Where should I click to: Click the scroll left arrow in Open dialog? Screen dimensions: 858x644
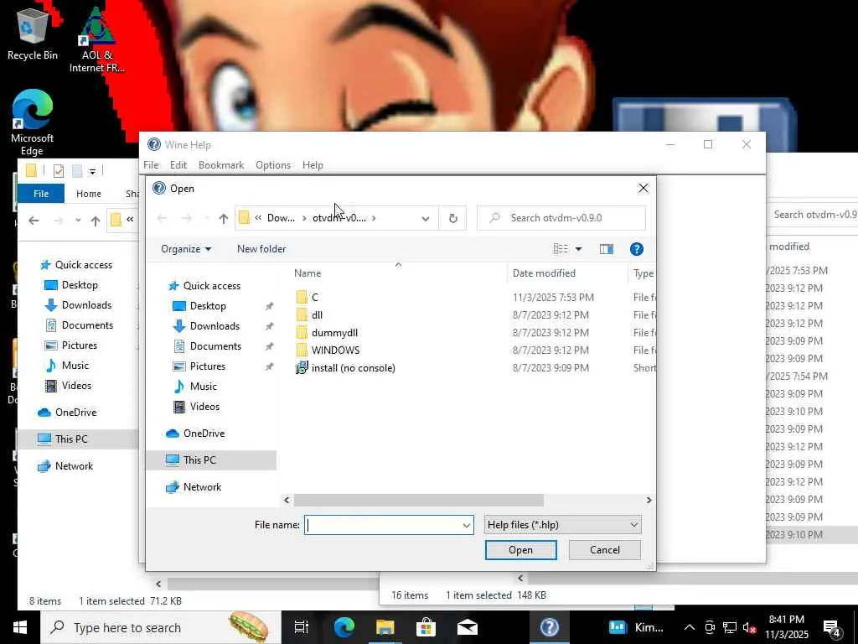click(287, 500)
